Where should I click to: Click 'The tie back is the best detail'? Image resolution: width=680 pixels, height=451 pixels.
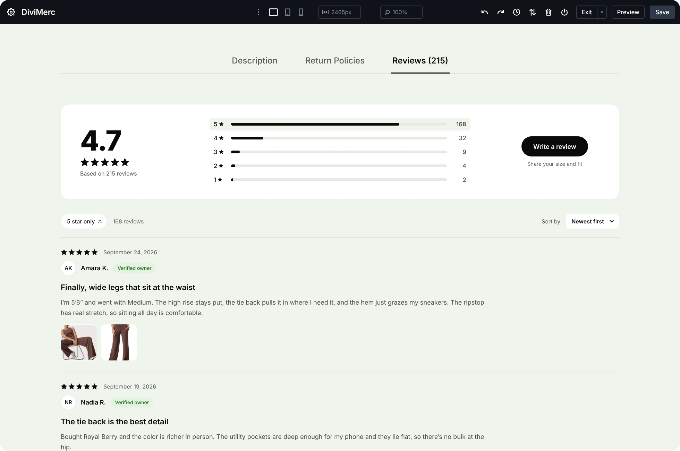[114, 422]
